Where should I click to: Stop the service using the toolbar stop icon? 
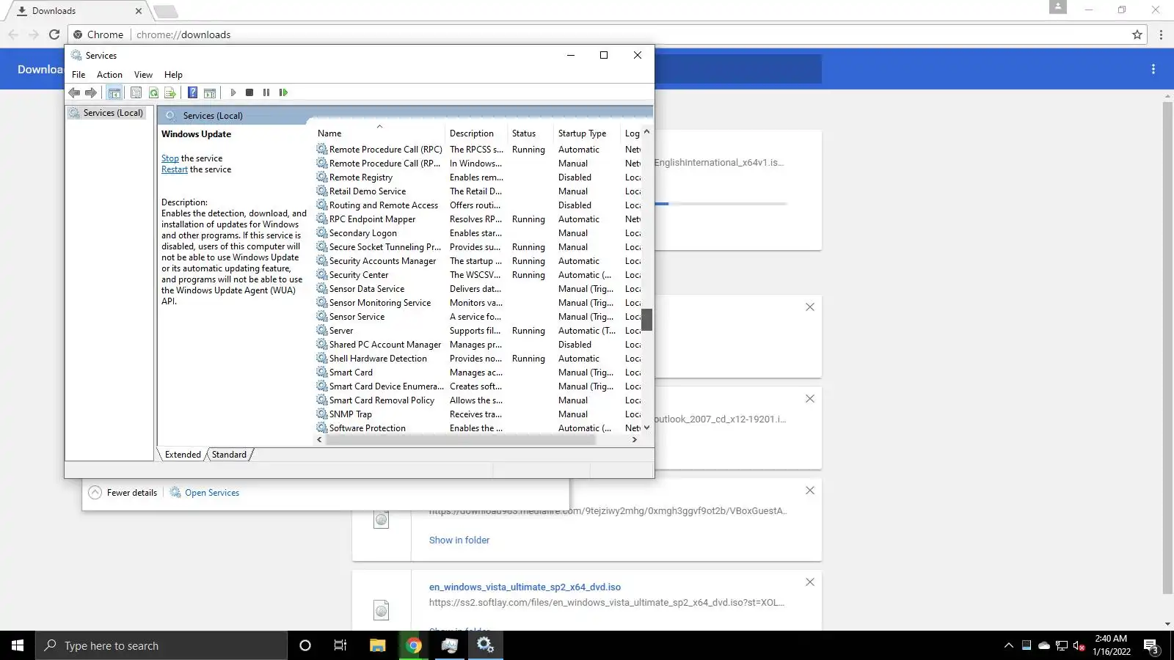tap(249, 92)
